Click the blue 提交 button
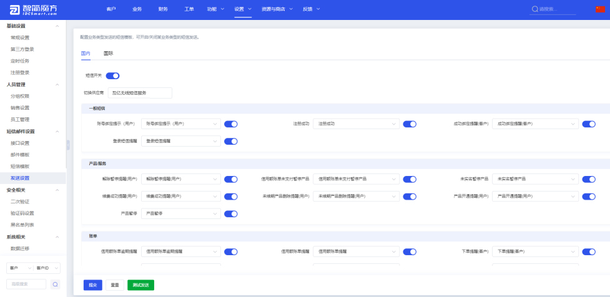Image resolution: width=610 pixels, height=297 pixels. 92,285
